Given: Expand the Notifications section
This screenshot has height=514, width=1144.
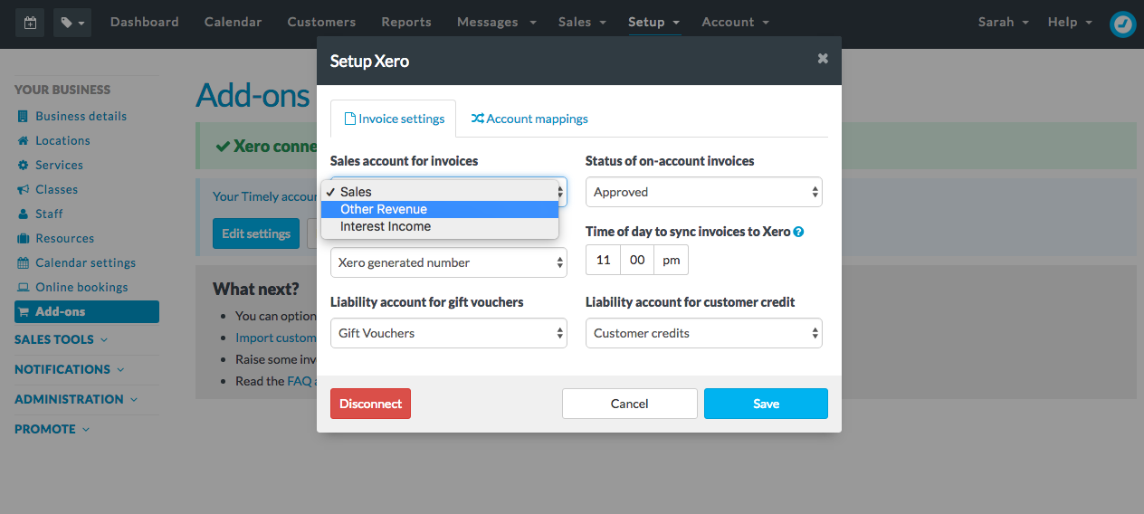Looking at the screenshot, I should [70, 369].
